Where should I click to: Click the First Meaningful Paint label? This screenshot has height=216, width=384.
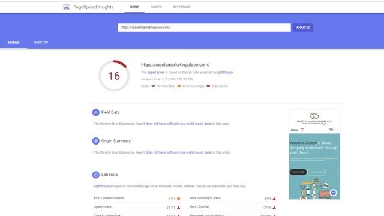(x=205, y=198)
